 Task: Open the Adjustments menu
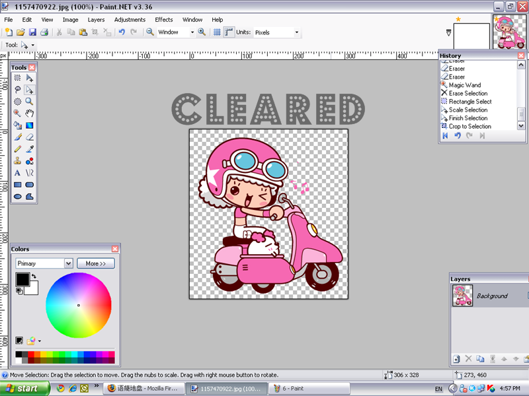pyautogui.click(x=130, y=20)
